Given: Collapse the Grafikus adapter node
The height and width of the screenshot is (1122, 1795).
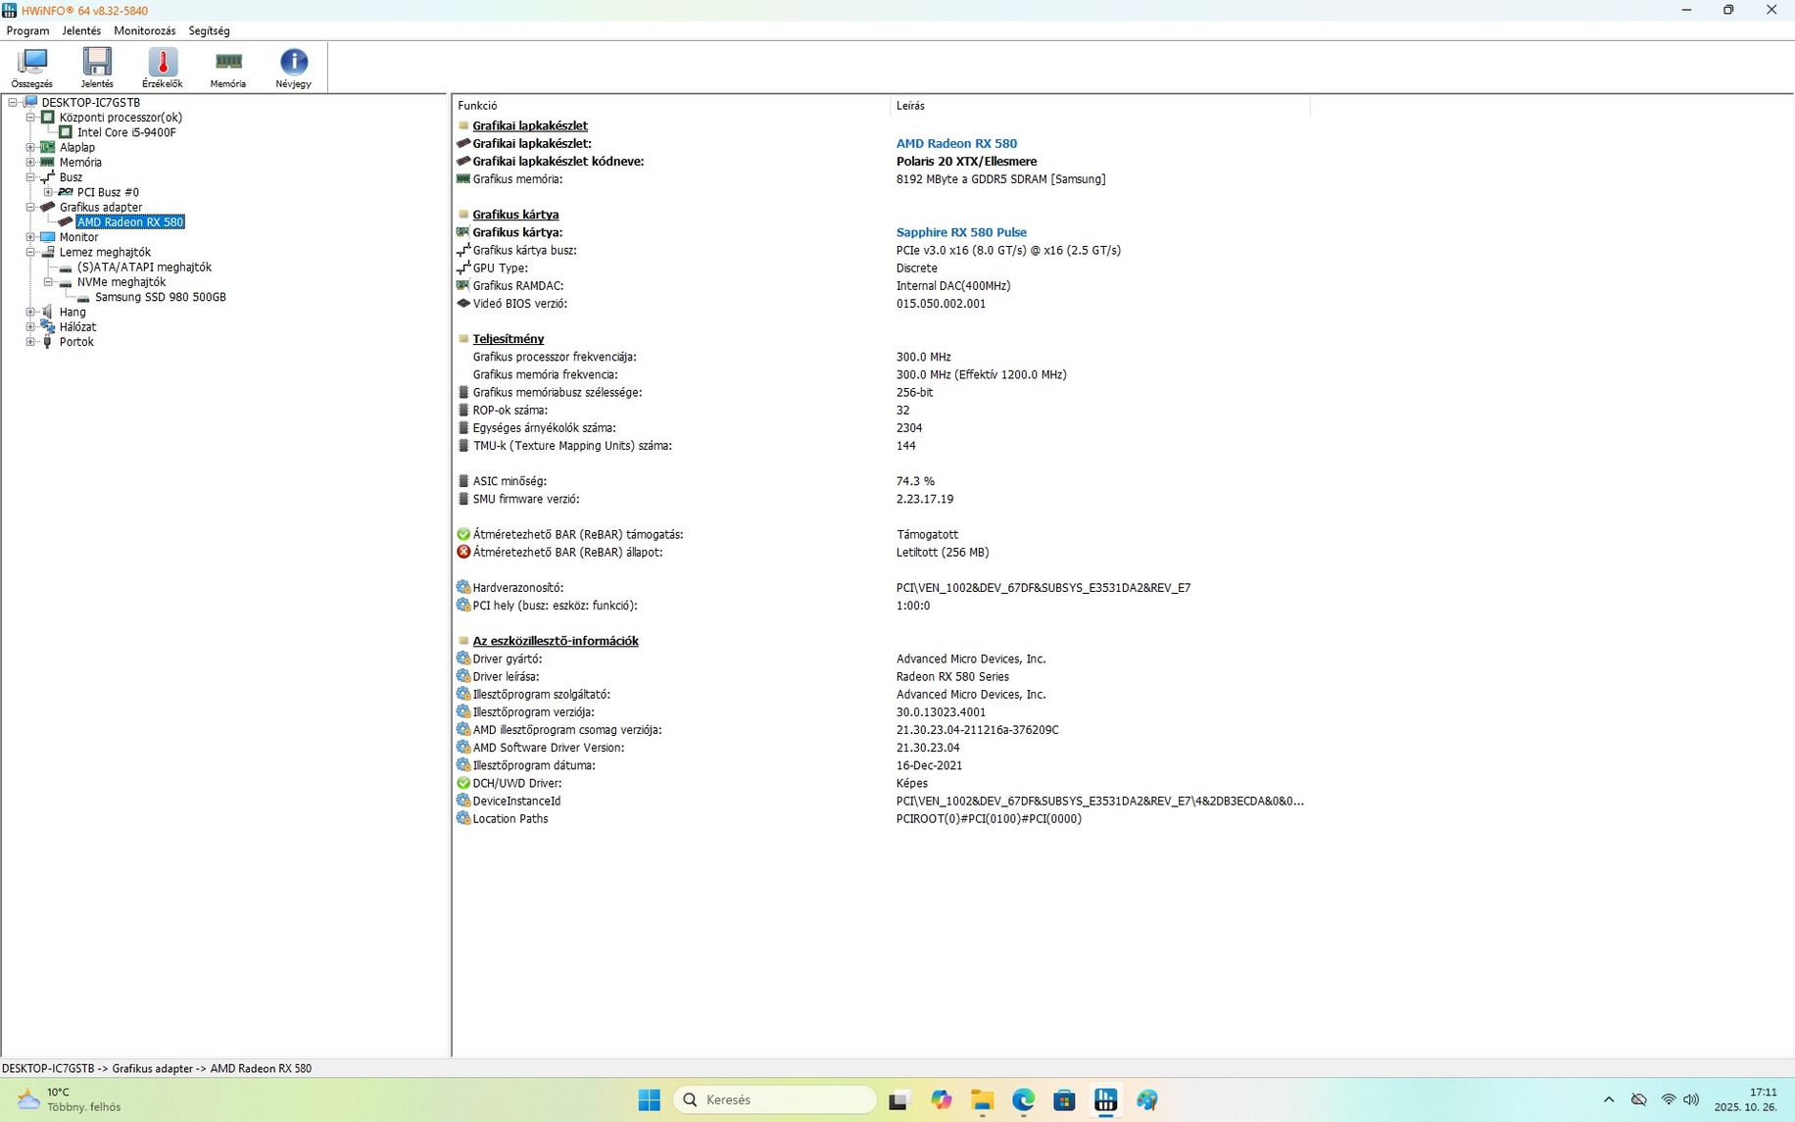Looking at the screenshot, I should tap(30, 208).
